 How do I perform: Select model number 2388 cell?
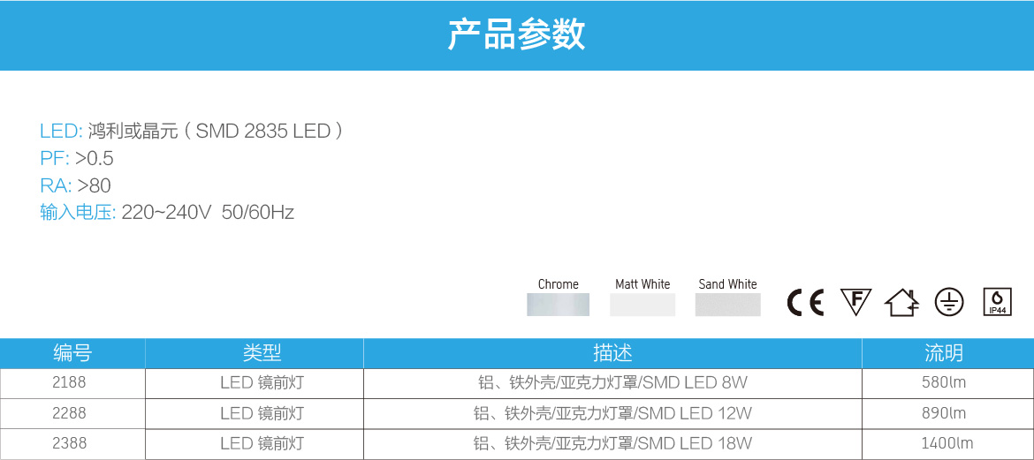[x=70, y=443]
